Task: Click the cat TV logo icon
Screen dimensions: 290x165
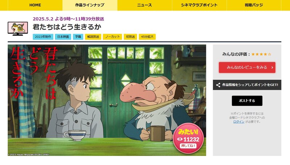Action: [18, 29]
